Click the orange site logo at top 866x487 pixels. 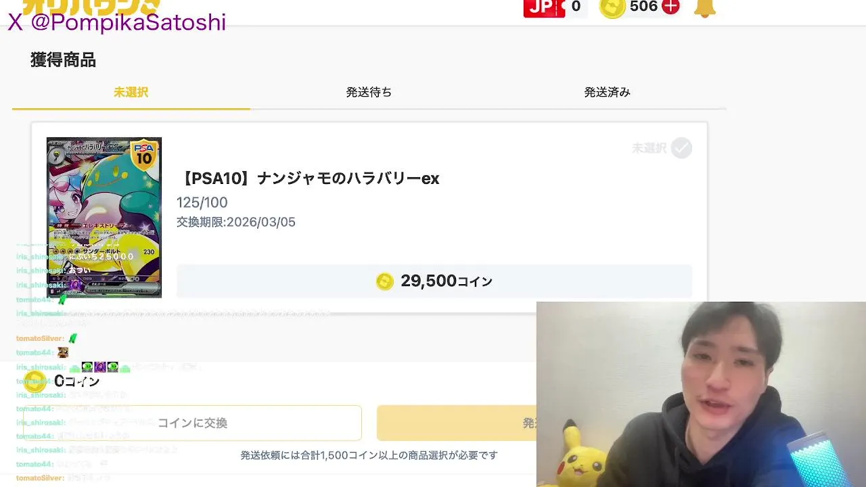pyautogui.click(x=91, y=5)
